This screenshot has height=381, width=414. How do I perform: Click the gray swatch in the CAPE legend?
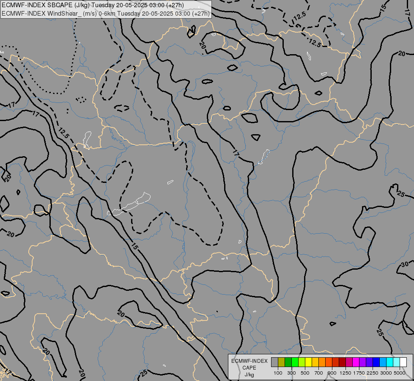274,362
